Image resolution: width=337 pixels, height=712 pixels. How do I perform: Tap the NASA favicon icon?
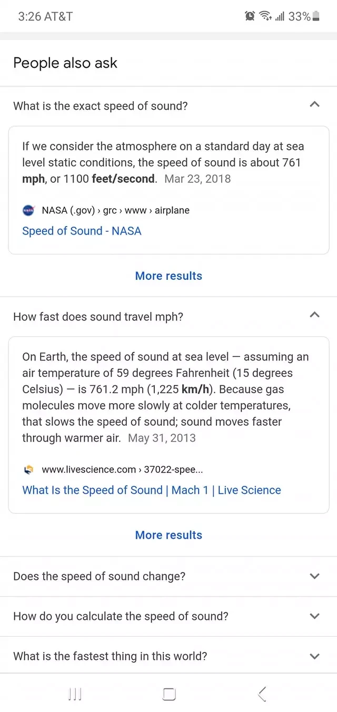click(28, 210)
